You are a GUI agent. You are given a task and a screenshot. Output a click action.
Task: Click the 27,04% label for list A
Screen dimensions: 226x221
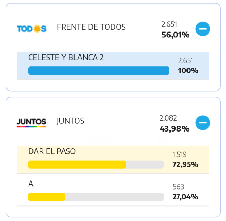click(185, 197)
